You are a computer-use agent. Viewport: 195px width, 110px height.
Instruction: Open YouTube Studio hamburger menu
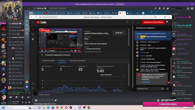pyautogui.click(x=33, y=22)
